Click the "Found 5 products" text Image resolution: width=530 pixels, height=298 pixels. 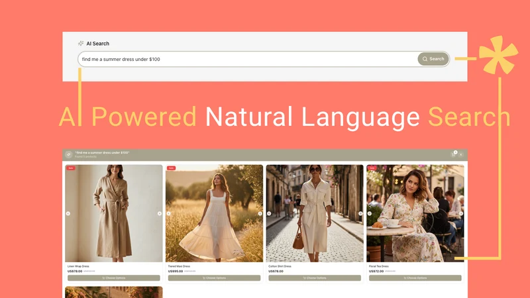(86, 157)
